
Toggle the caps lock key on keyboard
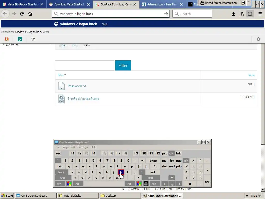[62, 172]
